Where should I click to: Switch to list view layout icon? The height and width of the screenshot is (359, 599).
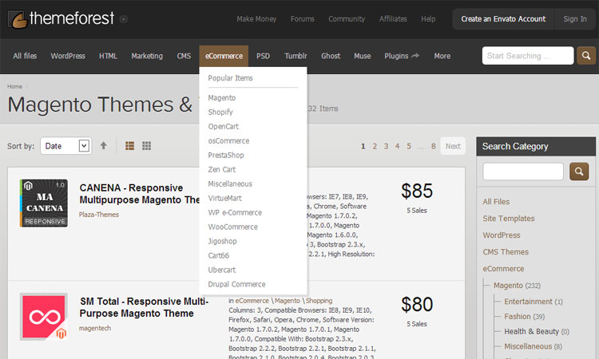130,146
